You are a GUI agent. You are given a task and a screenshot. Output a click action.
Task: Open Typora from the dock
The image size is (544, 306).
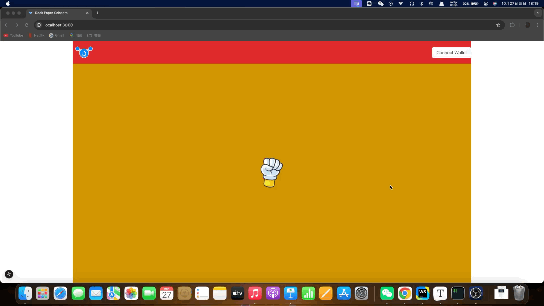440,293
